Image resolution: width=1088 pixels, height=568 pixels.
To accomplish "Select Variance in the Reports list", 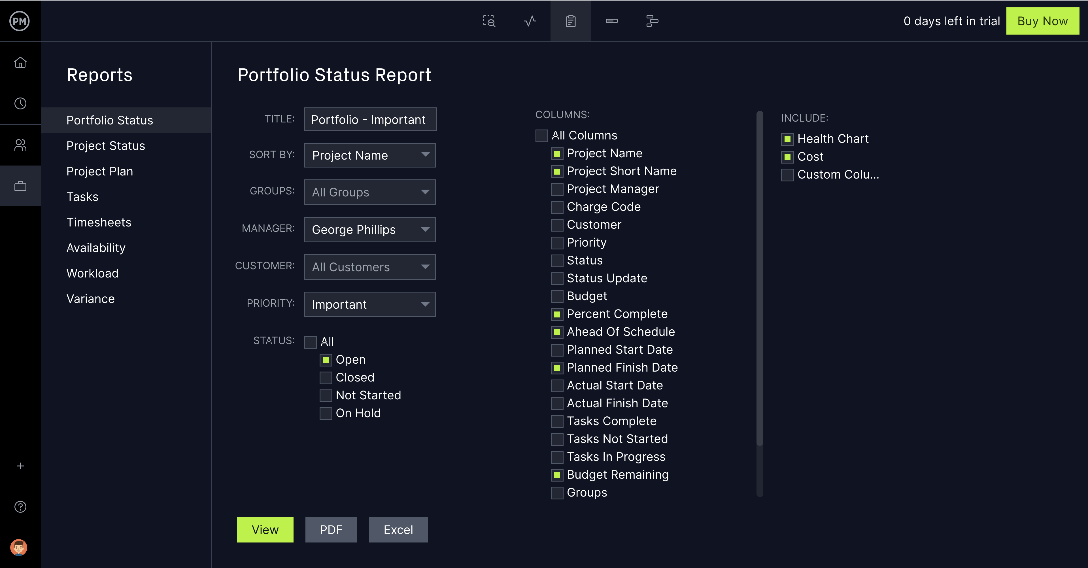I will [90, 299].
